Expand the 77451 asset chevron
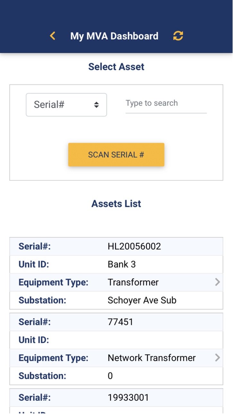Screen dimensions: 233x414 click(x=218, y=358)
